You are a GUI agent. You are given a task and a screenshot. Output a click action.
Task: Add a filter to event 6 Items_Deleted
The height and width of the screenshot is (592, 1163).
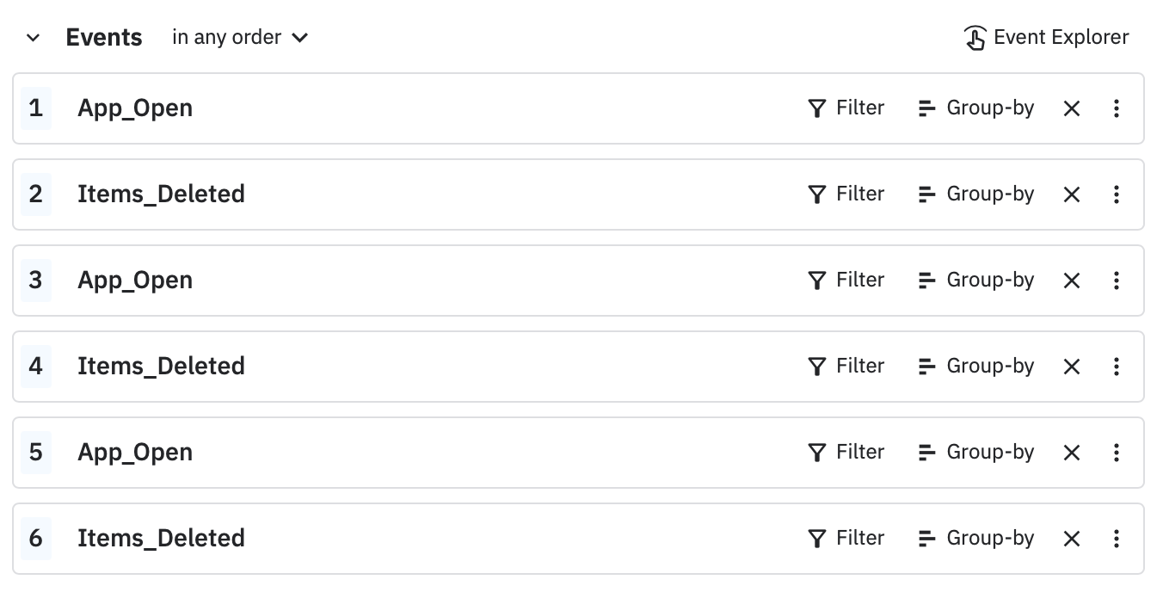pyautogui.click(x=846, y=539)
